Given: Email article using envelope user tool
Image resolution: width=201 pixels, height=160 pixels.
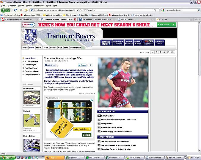Looking at the screenshot, I should pyautogui.click(x=172, y=52).
